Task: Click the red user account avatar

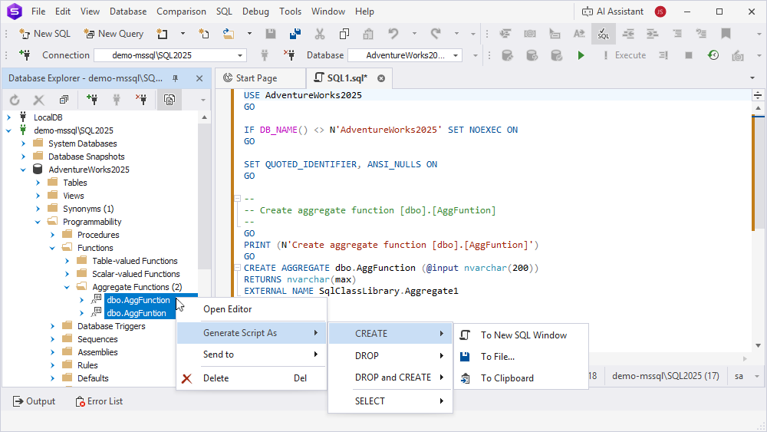Action: click(660, 12)
